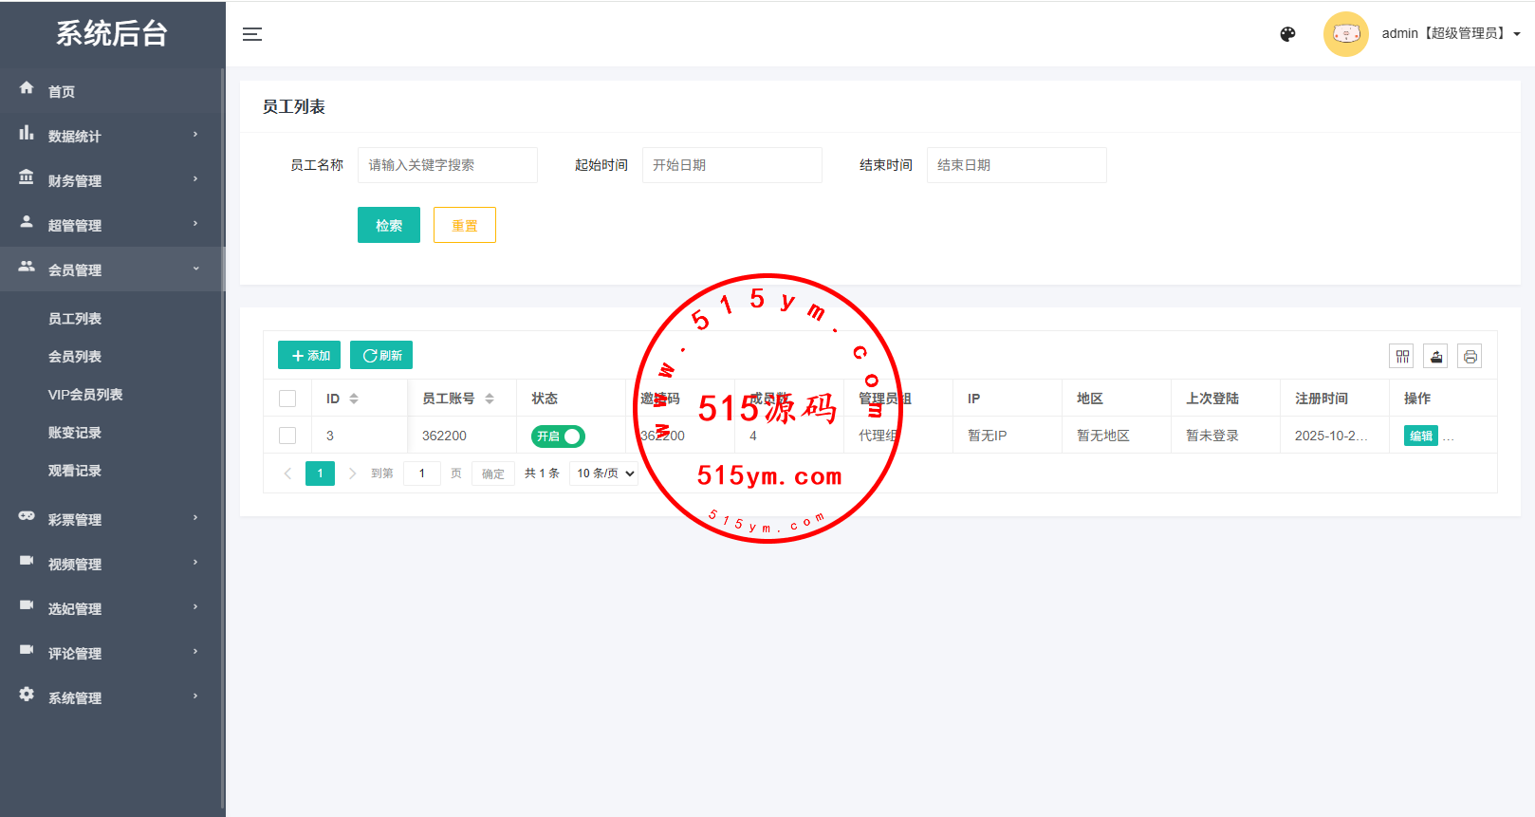This screenshot has width=1535, height=817.
Task: Sort by ID column arrows
Action: 354,399
